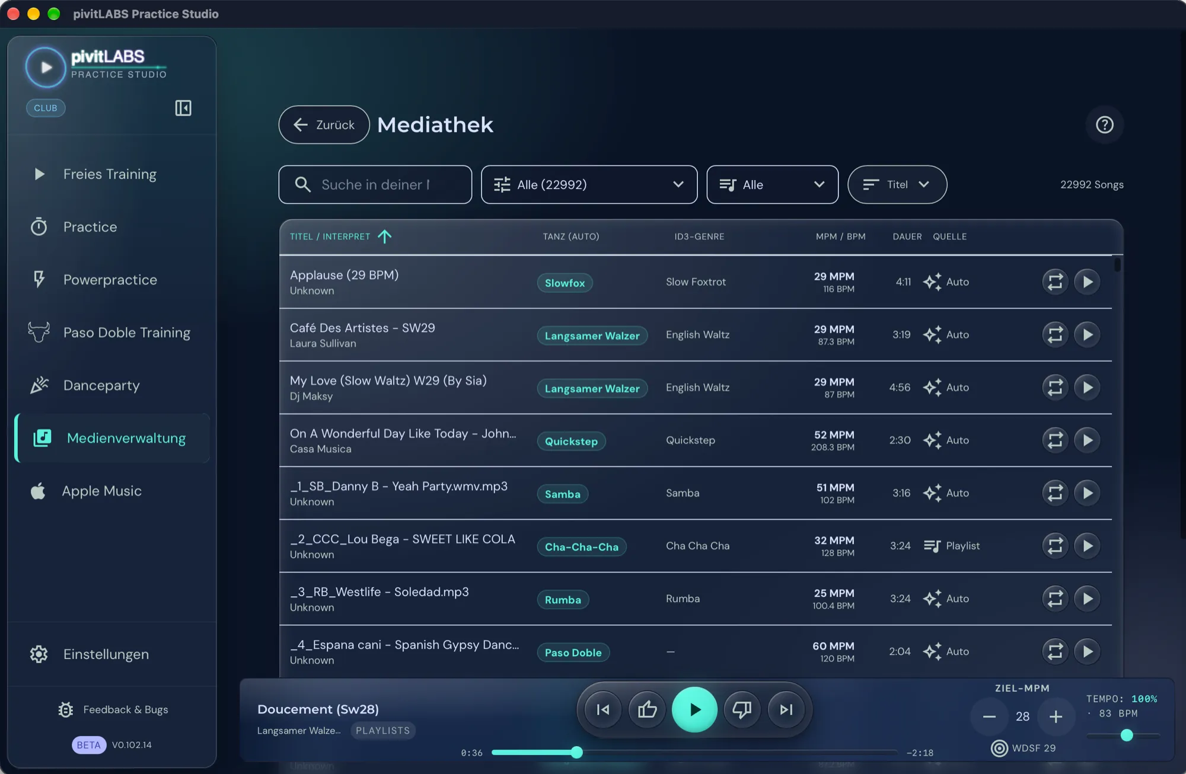Screen dimensions: 1186x774
Task: Click the WDSF 29 target icon
Action: pyautogui.click(x=999, y=748)
